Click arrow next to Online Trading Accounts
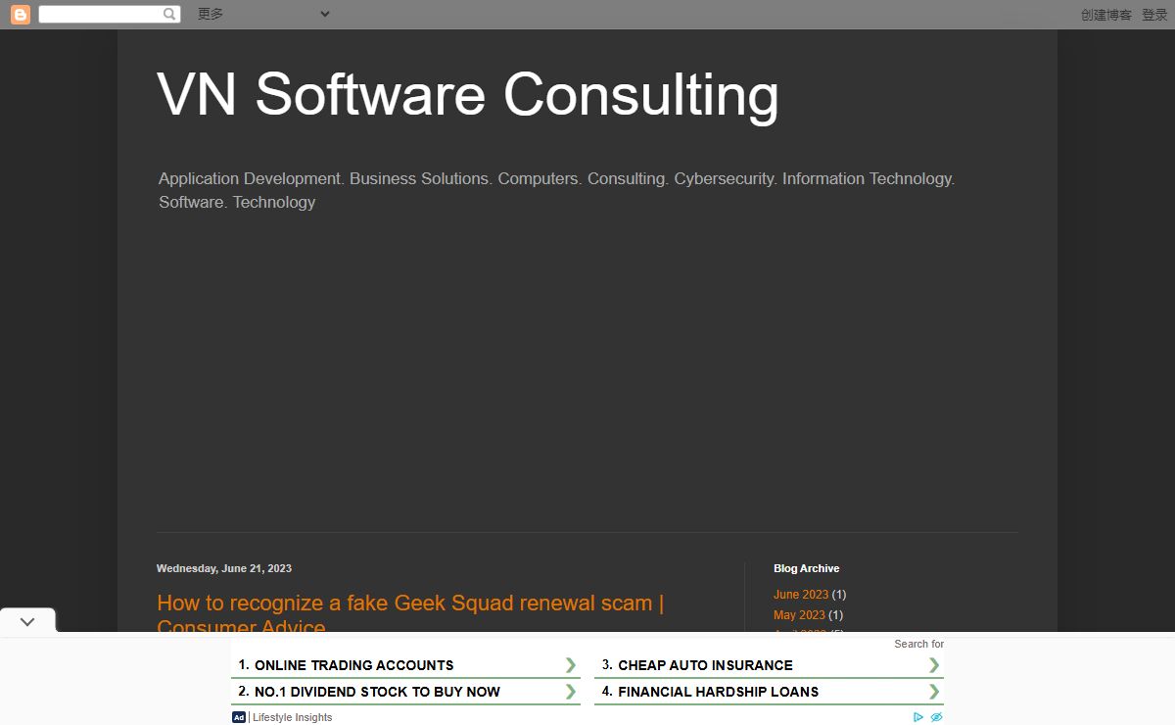Viewport: 1175px width, 725px height. coord(570,665)
